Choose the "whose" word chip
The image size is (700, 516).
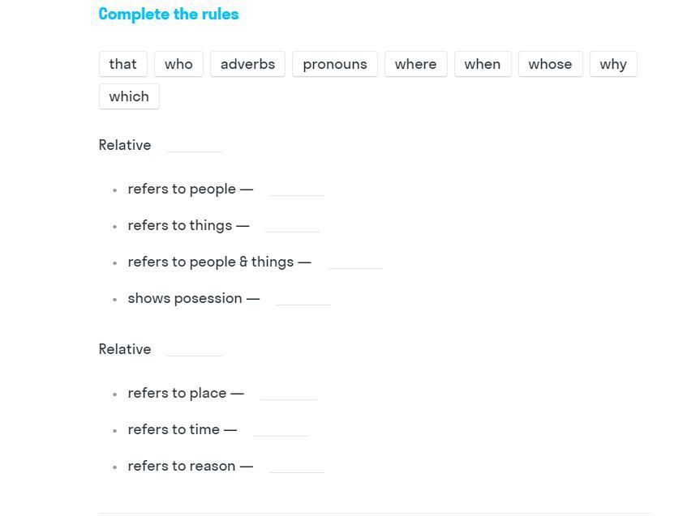coord(550,64)
